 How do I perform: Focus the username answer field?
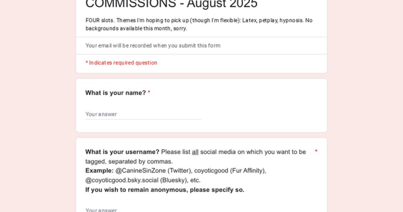pyautogui.click(x=143, y=210)
